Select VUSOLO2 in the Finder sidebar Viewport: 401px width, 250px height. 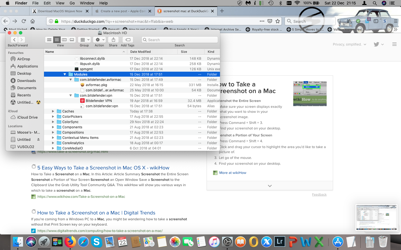tap(26, 147)
